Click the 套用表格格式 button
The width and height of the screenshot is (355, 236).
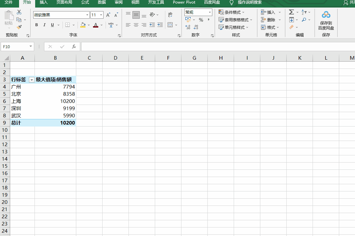click(x=236, y=20)
